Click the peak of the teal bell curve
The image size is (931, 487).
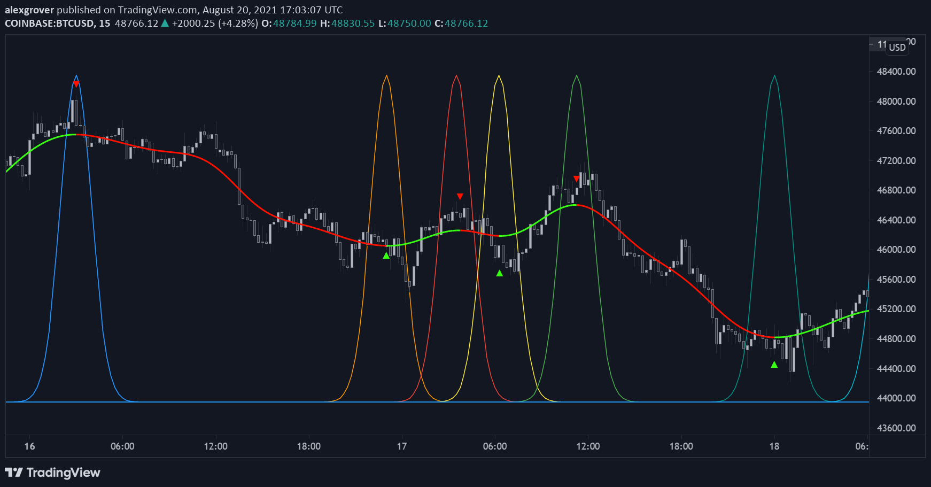point(774,76)
